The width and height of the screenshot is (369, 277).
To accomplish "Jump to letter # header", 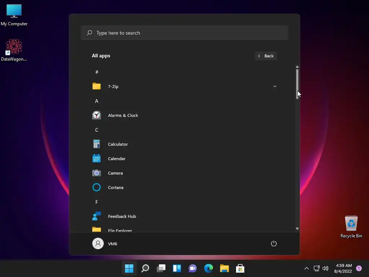I will (x=97, y=72).
